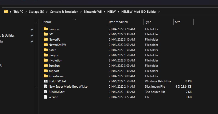
Task: Click the file name 'plugins'
Action: click(53, 55)
